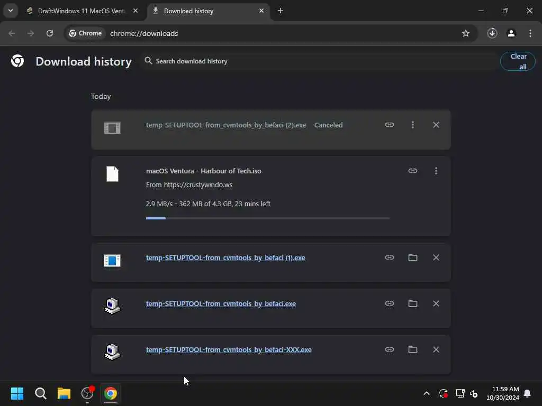Viewport: 542px width, 406px height.
Task: Go forward to next page
Action: 31,33
